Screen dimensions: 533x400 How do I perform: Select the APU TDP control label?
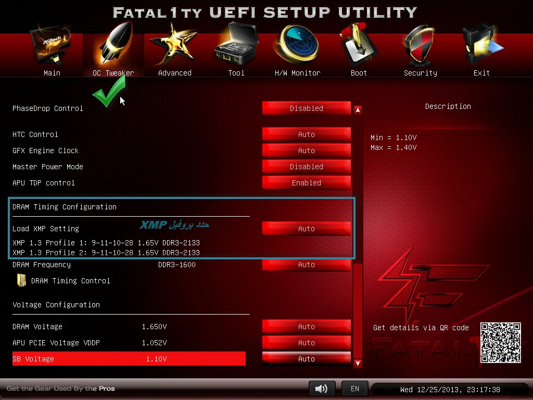coord(44,183)
